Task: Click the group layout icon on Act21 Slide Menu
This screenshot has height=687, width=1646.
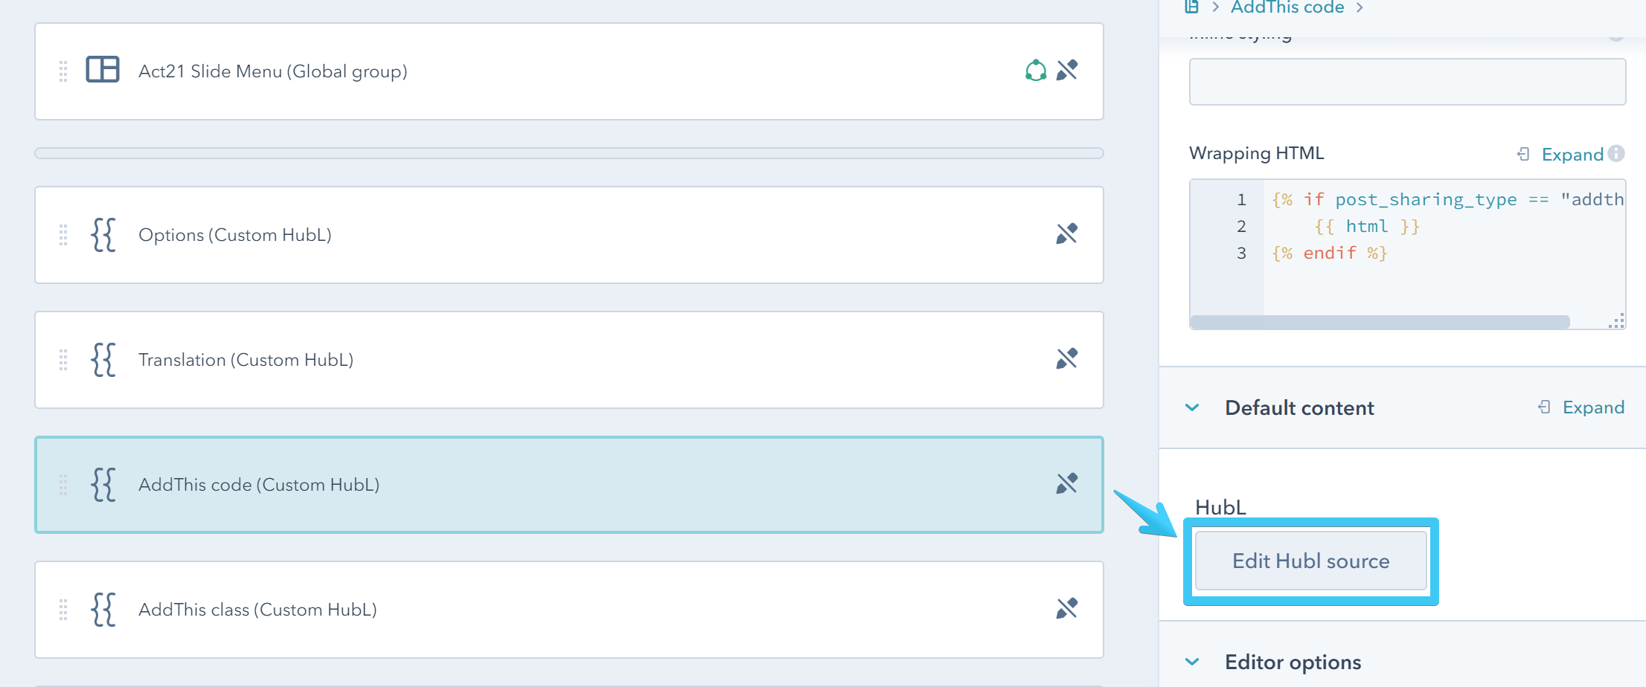Action: coord(103,70)
